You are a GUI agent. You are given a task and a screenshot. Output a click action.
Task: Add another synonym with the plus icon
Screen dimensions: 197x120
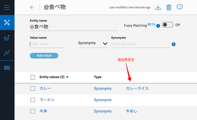coord(174,44)
